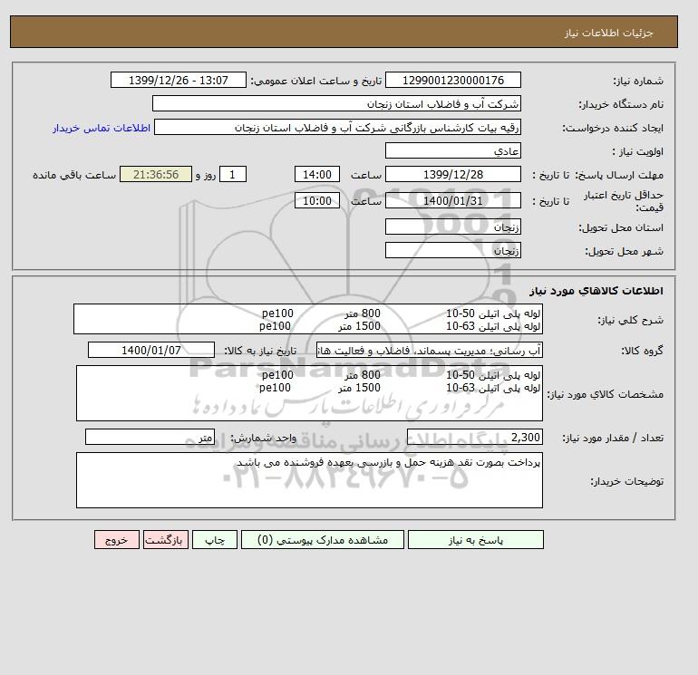Click the delivery city field زنجان

coord(452,250)
